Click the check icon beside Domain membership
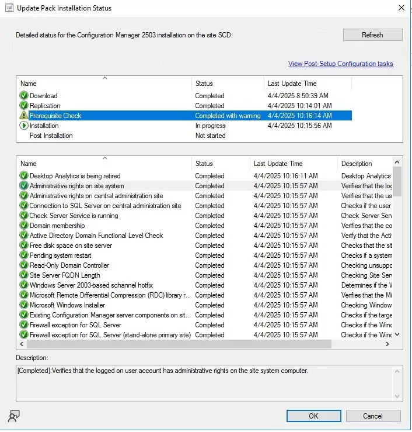 (24, 225)
